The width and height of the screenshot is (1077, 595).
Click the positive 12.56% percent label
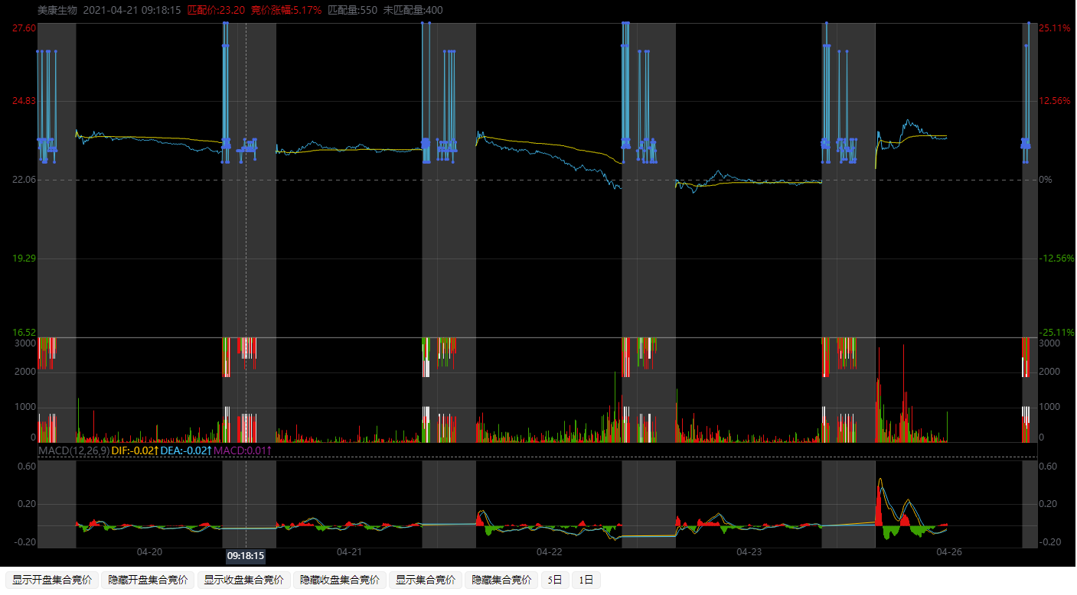pyautogui.click(x=1055, y=101)
